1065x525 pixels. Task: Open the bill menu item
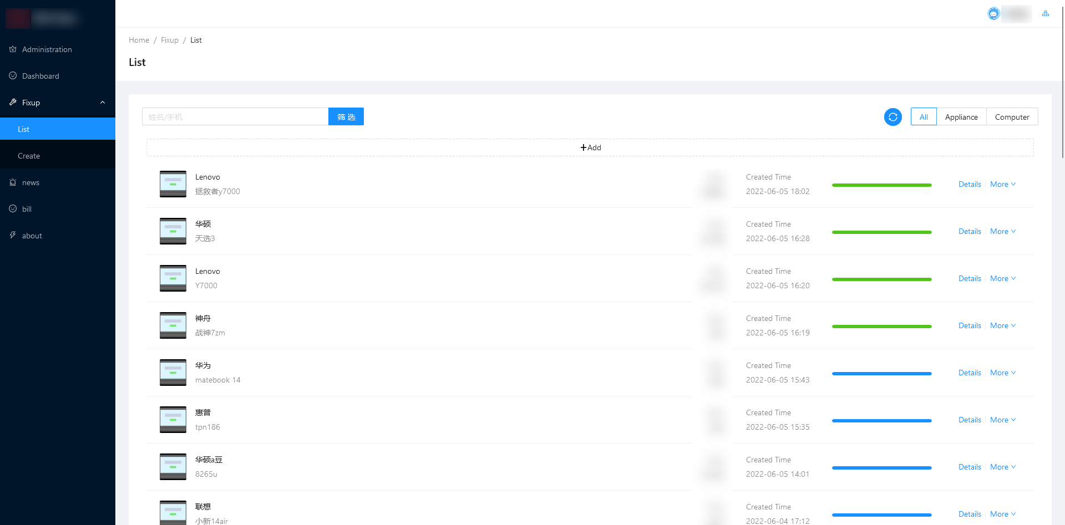58,209
